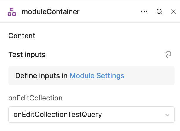Rename the moduleContainer component title
Image resolution: width=180 pixels, height=131 pixels.
tap(50, 12)
